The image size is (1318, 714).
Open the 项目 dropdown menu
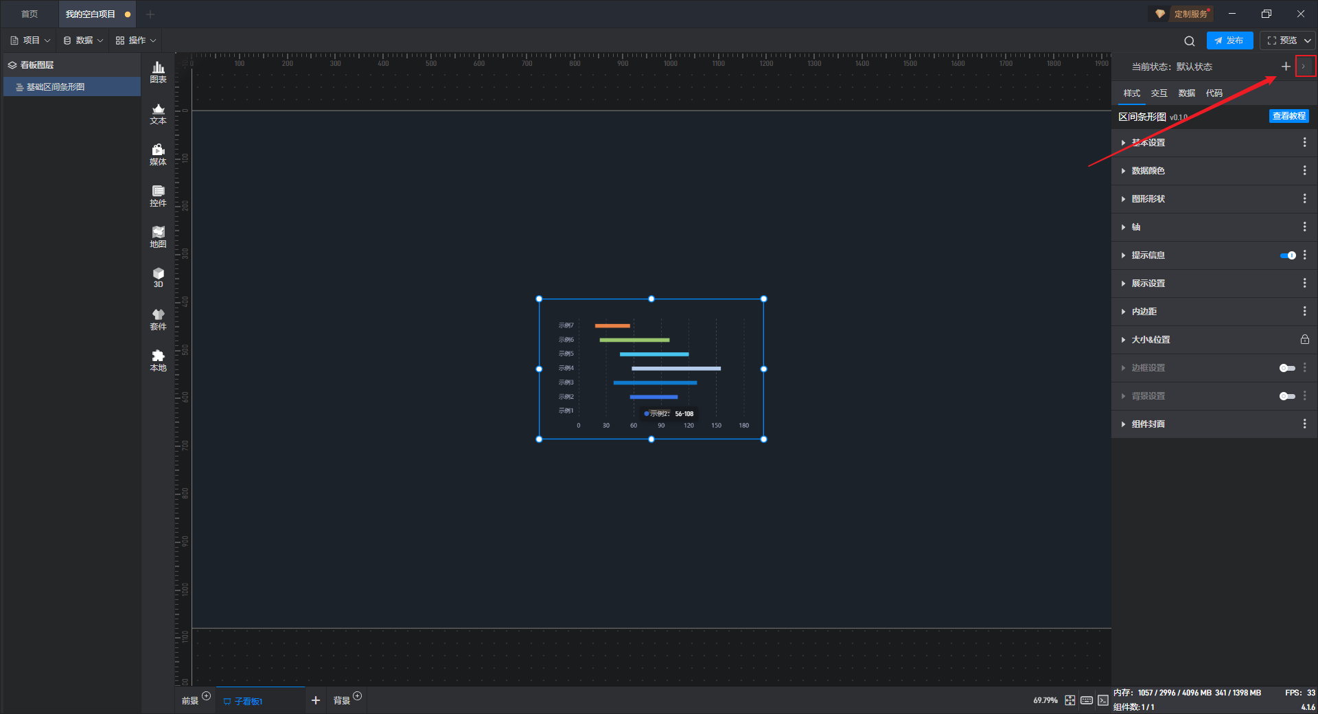pos(30,41)
